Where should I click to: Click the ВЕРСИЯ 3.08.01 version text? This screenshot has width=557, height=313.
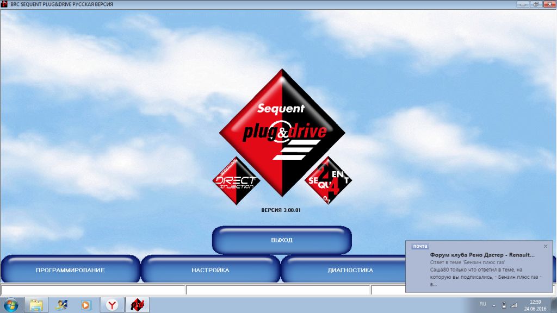[281, 210]
